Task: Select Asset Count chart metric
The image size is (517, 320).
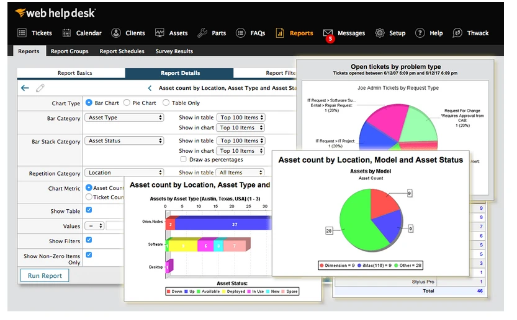Action: (x=89, y=188)
